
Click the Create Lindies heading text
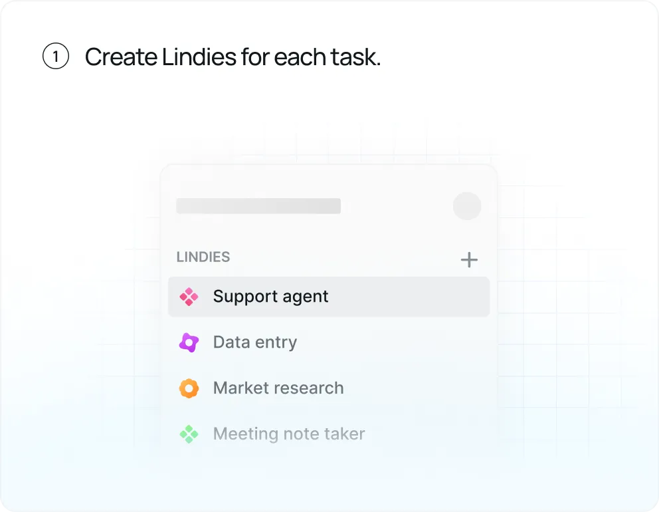(233, 57)
